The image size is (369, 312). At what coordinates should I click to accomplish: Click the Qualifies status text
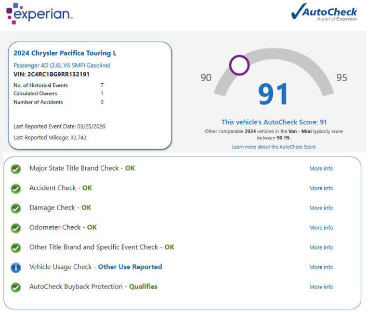point(143,287)
